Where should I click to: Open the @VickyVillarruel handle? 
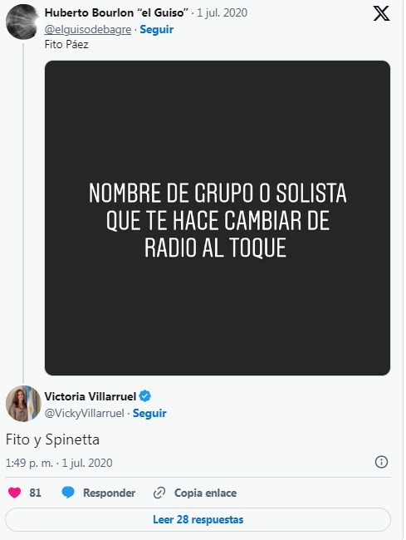(x=85, y=413)
